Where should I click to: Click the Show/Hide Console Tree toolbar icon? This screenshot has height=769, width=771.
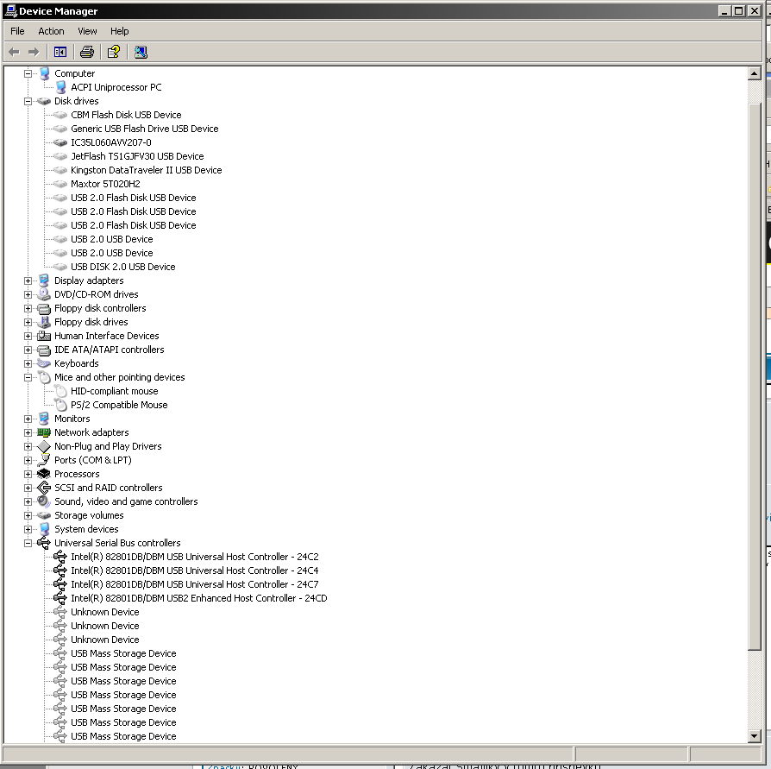tap(60, 52)
